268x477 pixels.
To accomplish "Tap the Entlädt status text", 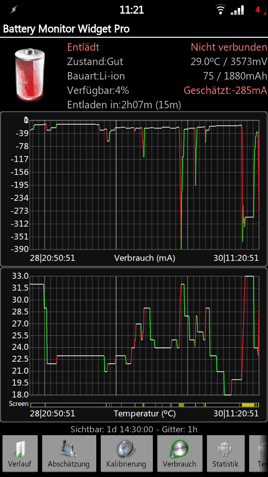I will point(83,47).
